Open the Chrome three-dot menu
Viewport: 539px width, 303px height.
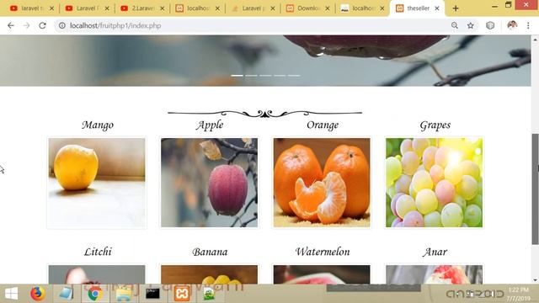pos(528,25)
